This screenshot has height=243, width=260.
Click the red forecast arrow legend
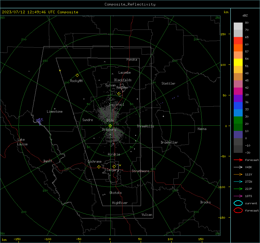tap(238, 160)
